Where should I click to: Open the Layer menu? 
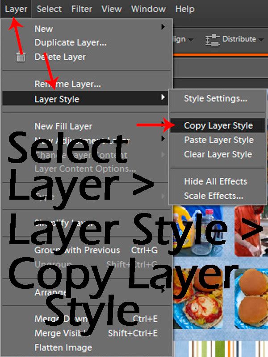(16, 9)
